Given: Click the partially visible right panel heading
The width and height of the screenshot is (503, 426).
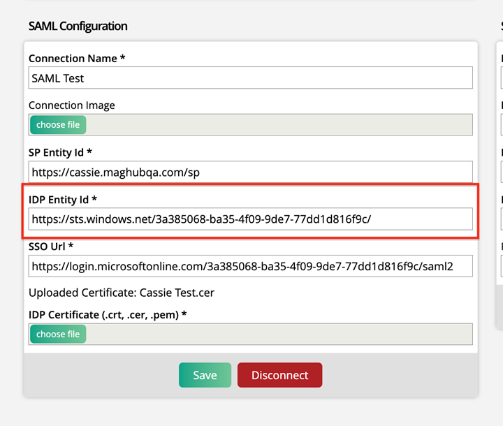Looking at the screenshot, I should (501, 26).
